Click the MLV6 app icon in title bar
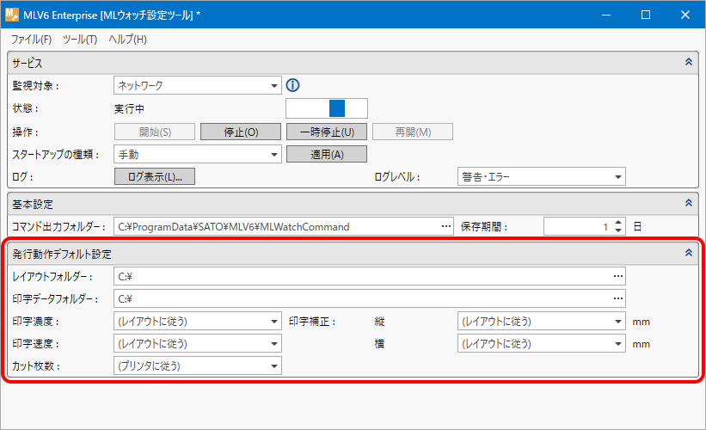This screenshot has width=706, height=430. coord(12,15)
